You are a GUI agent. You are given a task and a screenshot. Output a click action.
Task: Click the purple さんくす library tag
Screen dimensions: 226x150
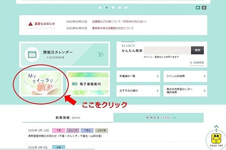73,130
